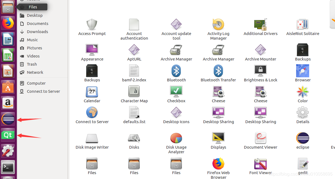
Task: Launch Qt Creator from the launcher
Action: 8,135
